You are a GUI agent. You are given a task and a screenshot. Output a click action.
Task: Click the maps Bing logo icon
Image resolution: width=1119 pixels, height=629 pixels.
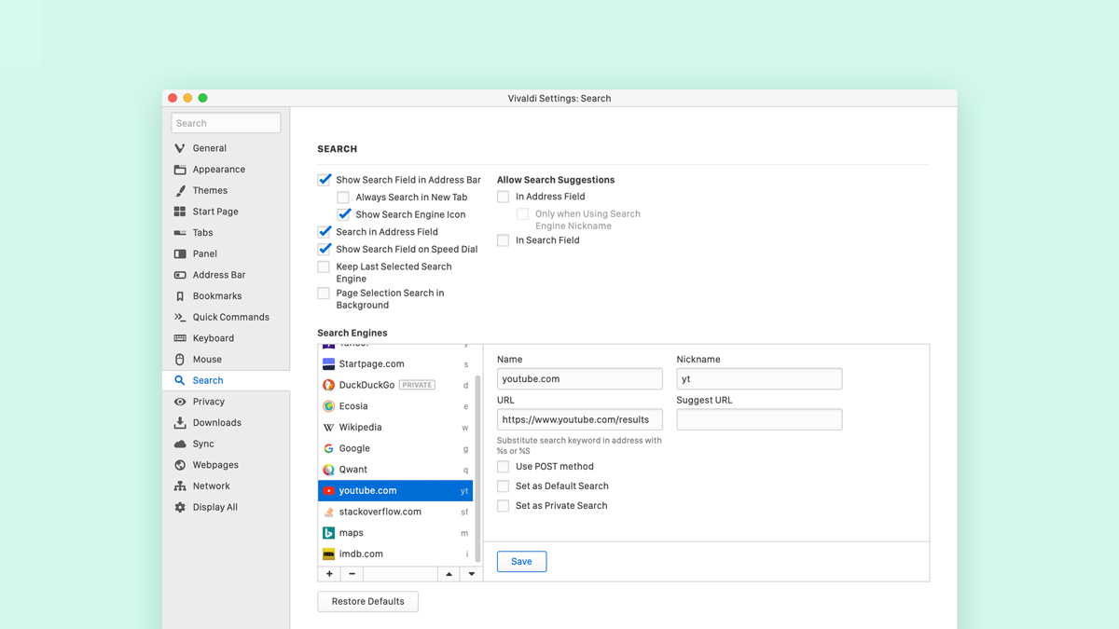328,533
